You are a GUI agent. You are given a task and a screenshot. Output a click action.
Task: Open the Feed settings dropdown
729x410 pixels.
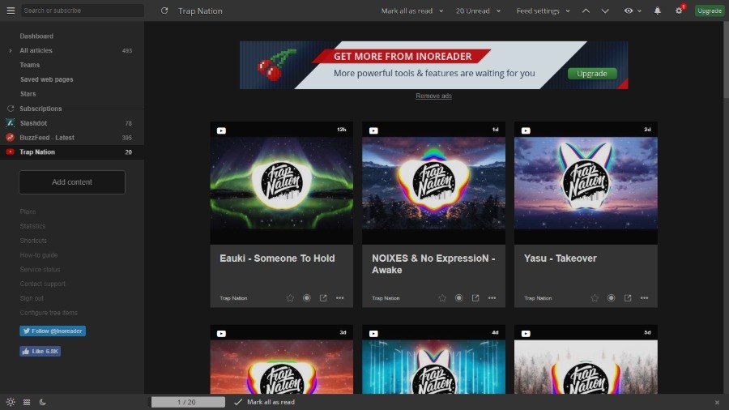point(543,11)
